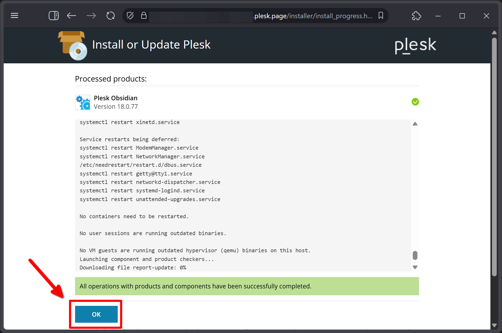Click the 'No VM guests are running' log line
Viewport: 502px width, 333px height.
coord(195,250)
